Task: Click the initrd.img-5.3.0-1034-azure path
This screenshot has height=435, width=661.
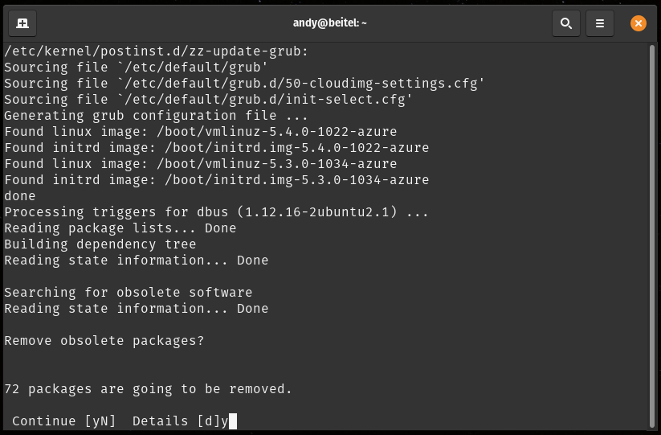Action: 297,180
